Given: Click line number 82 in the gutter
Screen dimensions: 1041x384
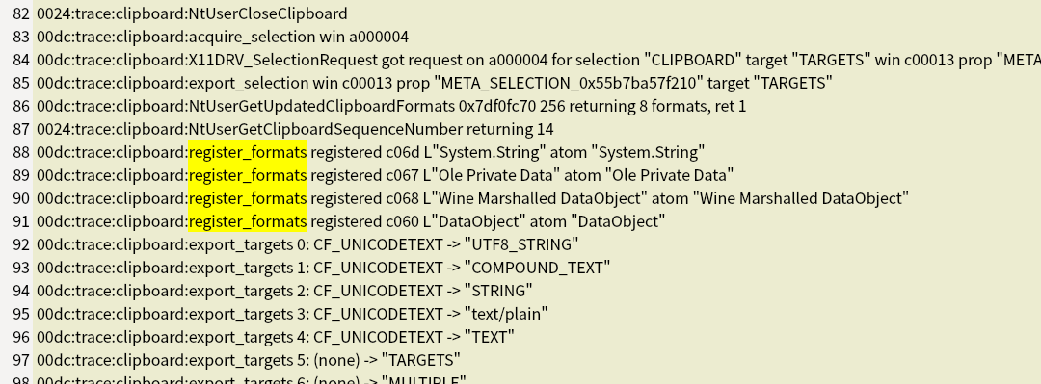Looking at the screenshot, I should (22, 13).
